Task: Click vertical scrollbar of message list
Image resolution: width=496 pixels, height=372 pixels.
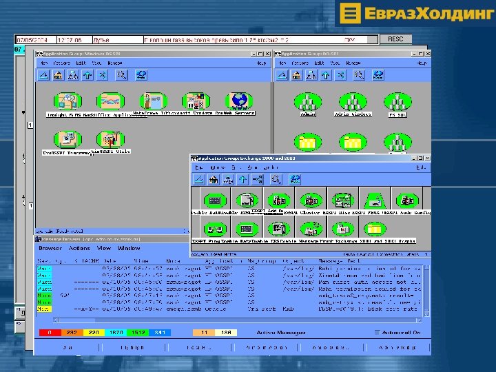Action: click(x=426, y=291)
